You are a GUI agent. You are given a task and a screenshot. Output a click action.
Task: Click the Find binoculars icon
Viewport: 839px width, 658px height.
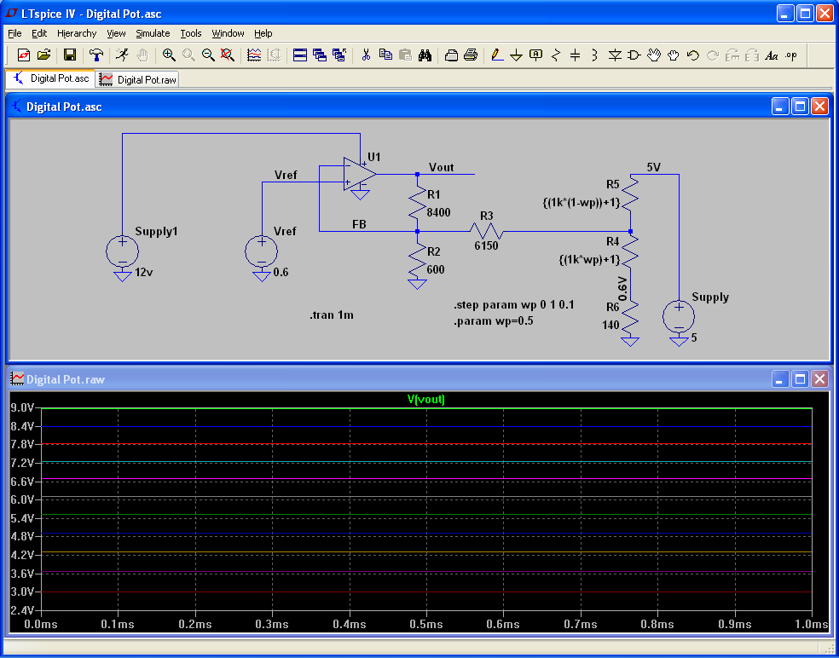pos(425,55)
